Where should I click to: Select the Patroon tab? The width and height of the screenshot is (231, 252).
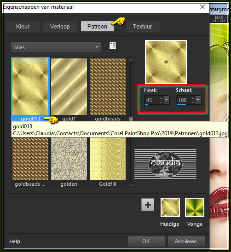pyautogui.click(x=98, y=26)
